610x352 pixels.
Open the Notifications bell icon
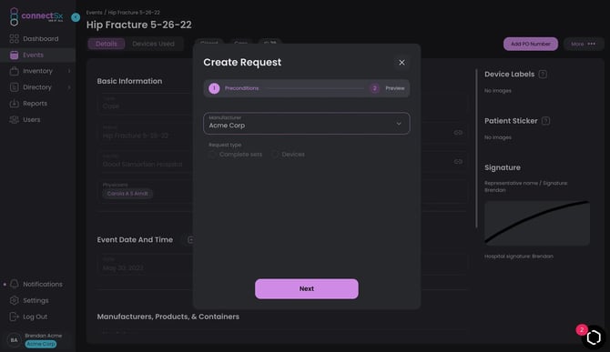pyautogui.click(x=14, y=284)
